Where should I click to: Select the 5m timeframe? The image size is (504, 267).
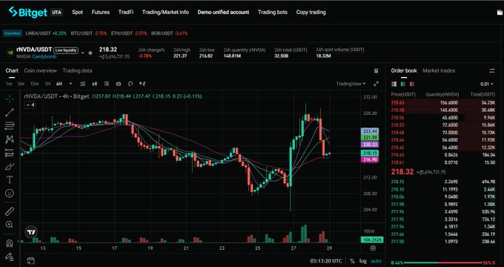(21, 84)
